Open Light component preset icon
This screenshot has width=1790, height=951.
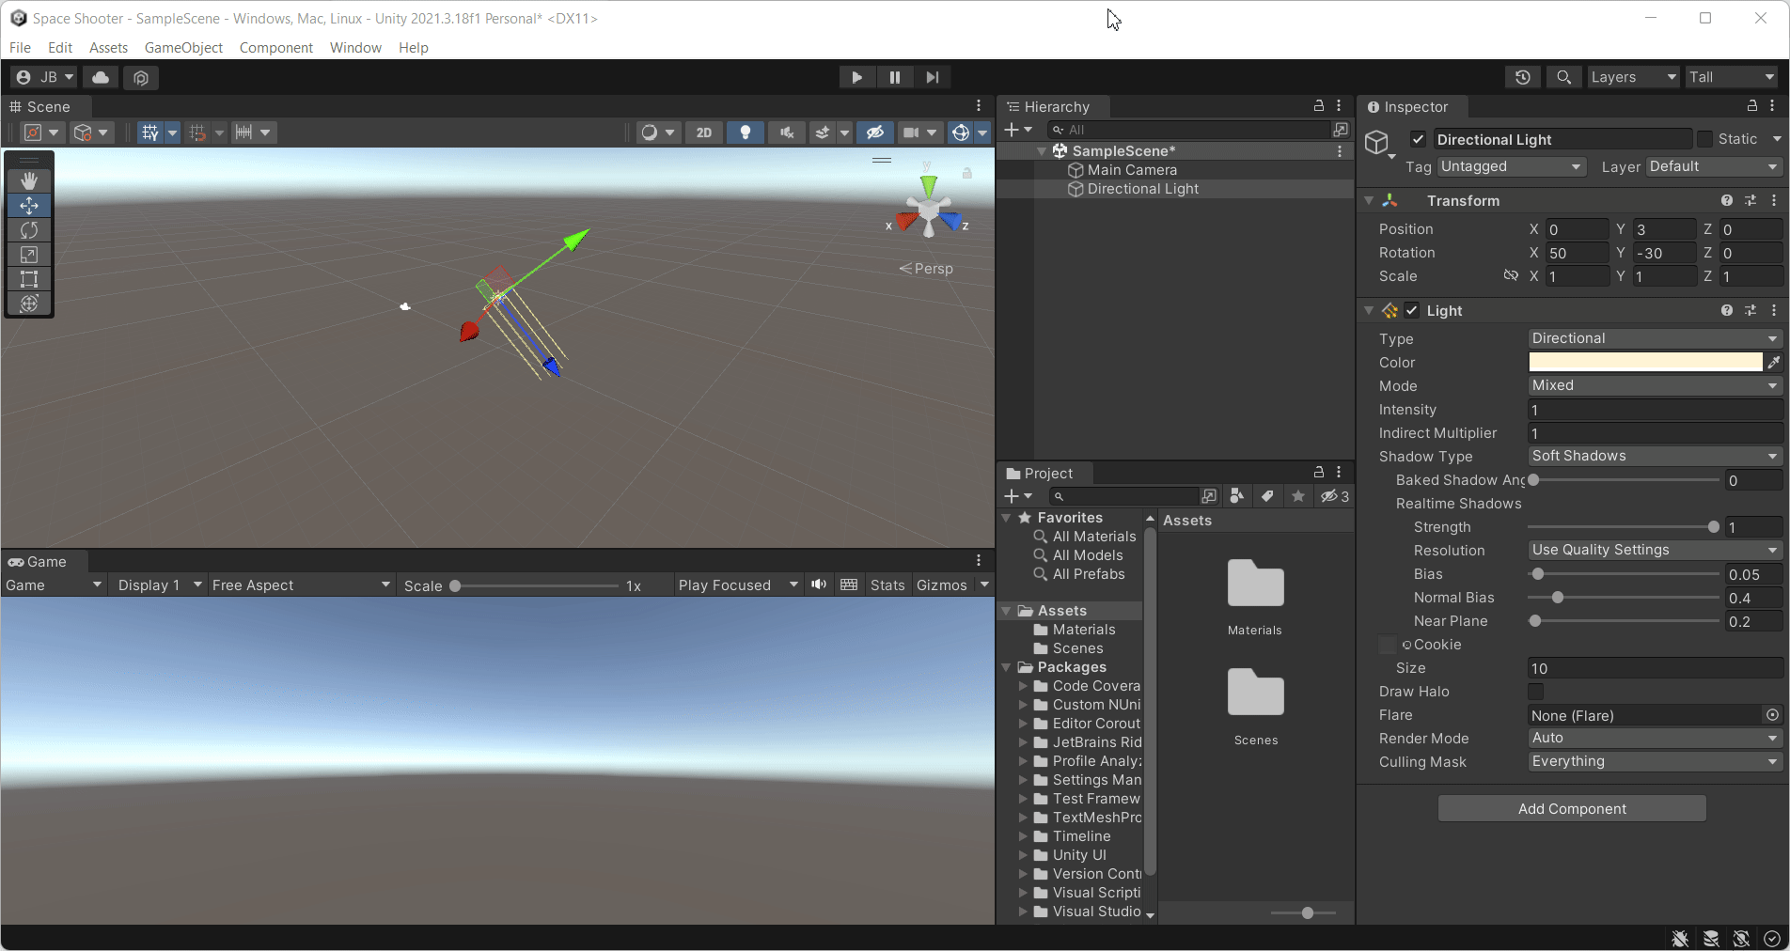pyautogui.click(x=1751, y=310)
